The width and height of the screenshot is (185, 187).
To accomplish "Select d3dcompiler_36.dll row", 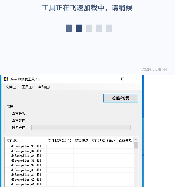I will (x=26, y=160).
